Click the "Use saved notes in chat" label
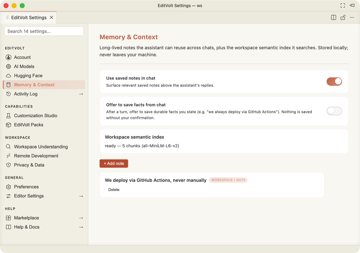Image resolution: width=360 pixels, height=253 pixels. click(131, 78)
